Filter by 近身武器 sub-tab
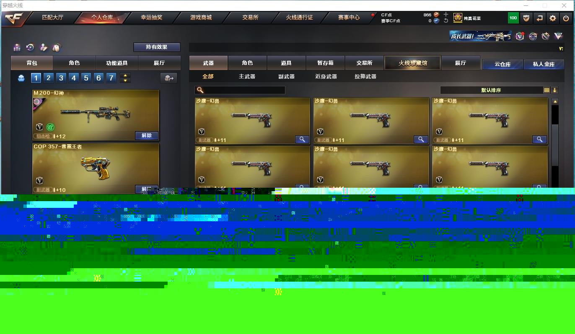The height and width of the screenshot is (334, 575). pos(326,77)
